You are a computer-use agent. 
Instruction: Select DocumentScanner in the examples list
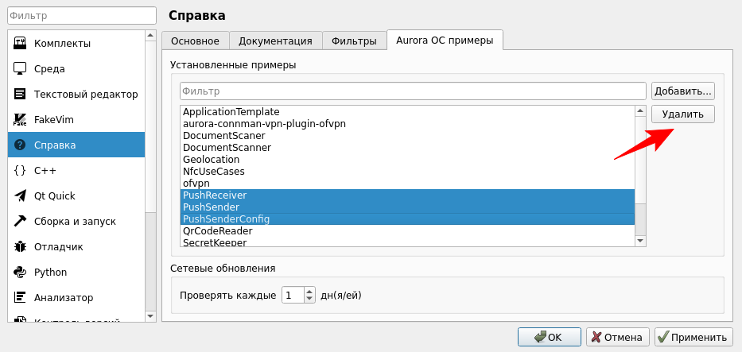pyautogui.click(x=227, y=148)
